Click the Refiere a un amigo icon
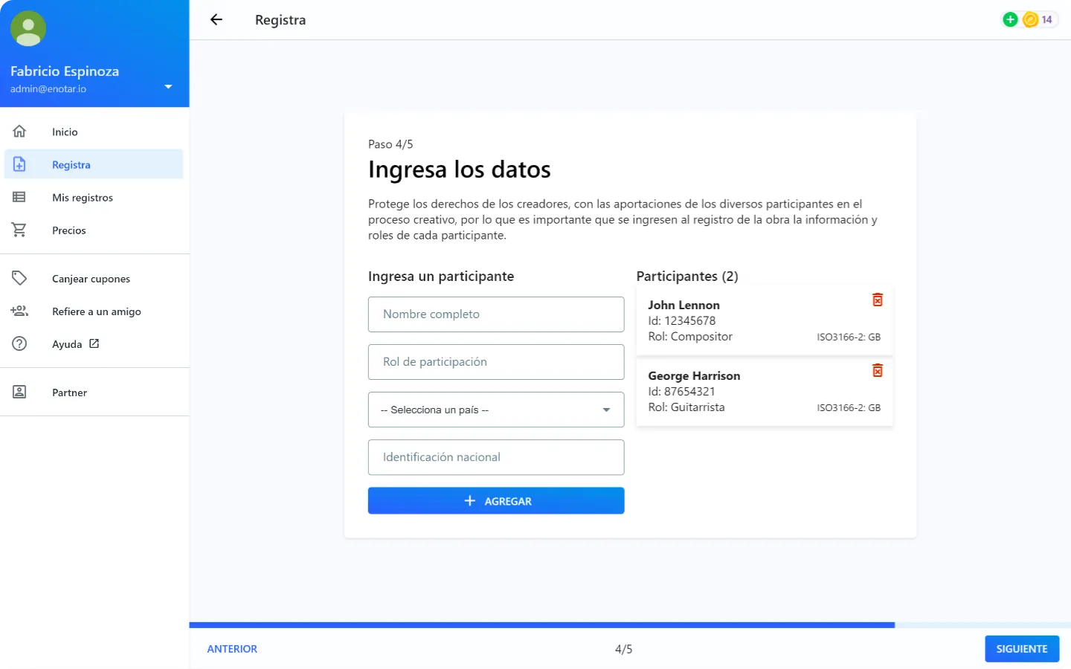1071x669 pixels. pyautogui.click(x=20, y=311)
